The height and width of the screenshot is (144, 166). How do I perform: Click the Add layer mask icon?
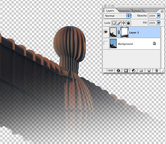pyautogui.click(x=126, y=71)
